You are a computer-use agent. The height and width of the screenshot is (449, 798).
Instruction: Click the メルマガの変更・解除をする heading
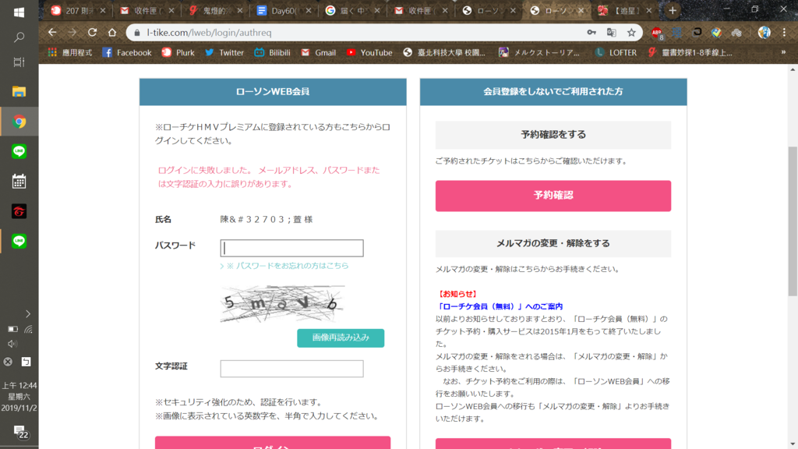click(553, 243)
